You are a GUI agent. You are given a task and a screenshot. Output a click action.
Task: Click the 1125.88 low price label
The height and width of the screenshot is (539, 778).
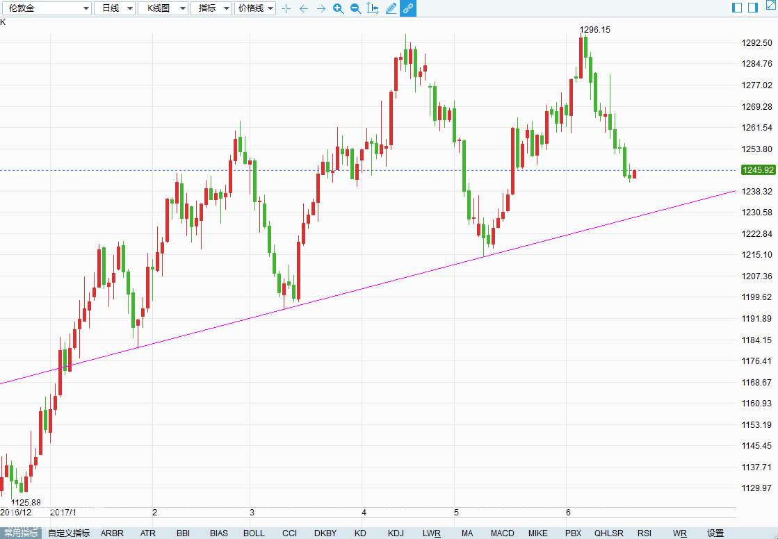click(x=26, y=502)
